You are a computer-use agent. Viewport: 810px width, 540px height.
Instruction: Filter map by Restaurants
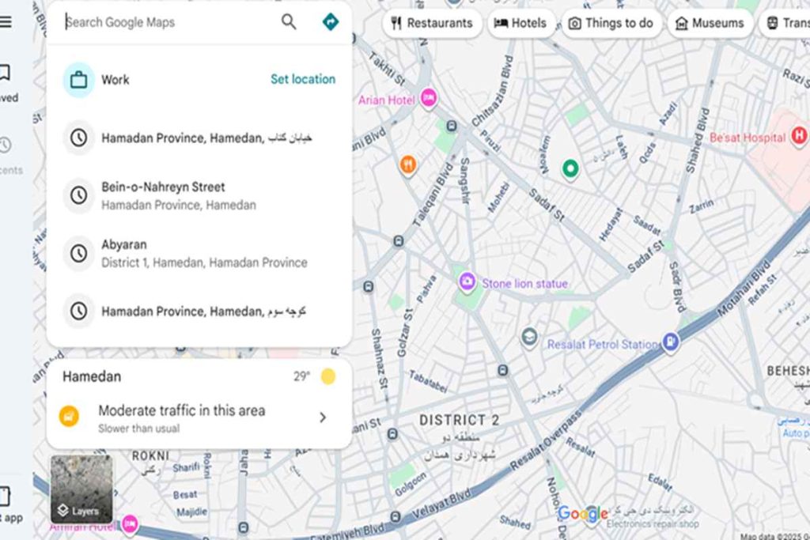pyautogui.click(x=432, y=23)
